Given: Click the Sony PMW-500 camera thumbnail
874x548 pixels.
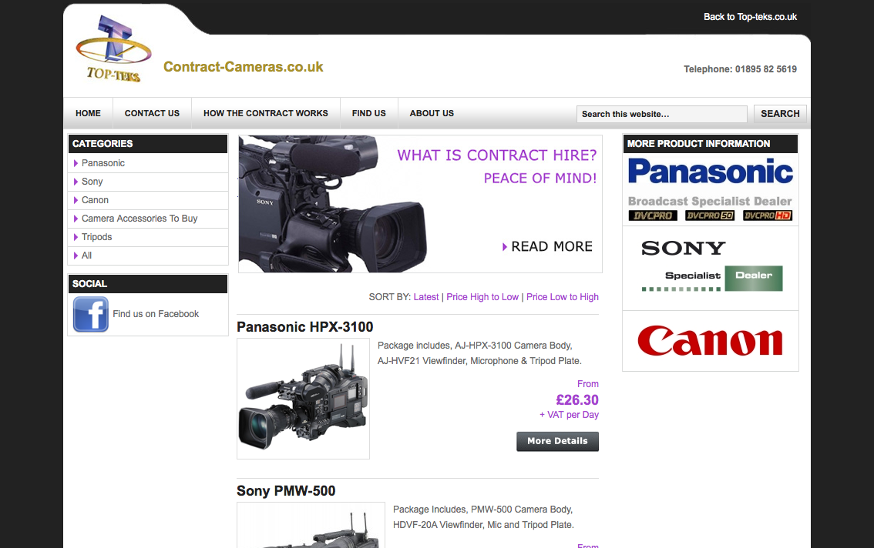Looking at the screenshot, I should coord(311,525).
